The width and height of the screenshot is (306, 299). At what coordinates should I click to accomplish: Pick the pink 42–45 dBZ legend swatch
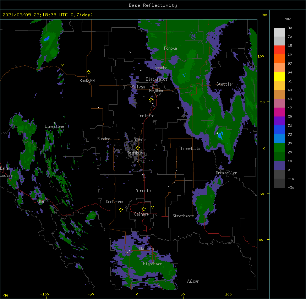[x=279, y=103]
